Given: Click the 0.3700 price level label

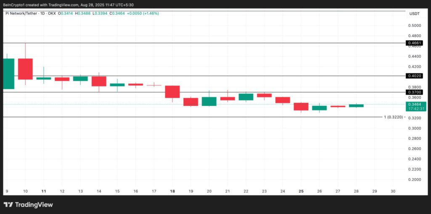Looking at the screenshot, I should (414, 92).
